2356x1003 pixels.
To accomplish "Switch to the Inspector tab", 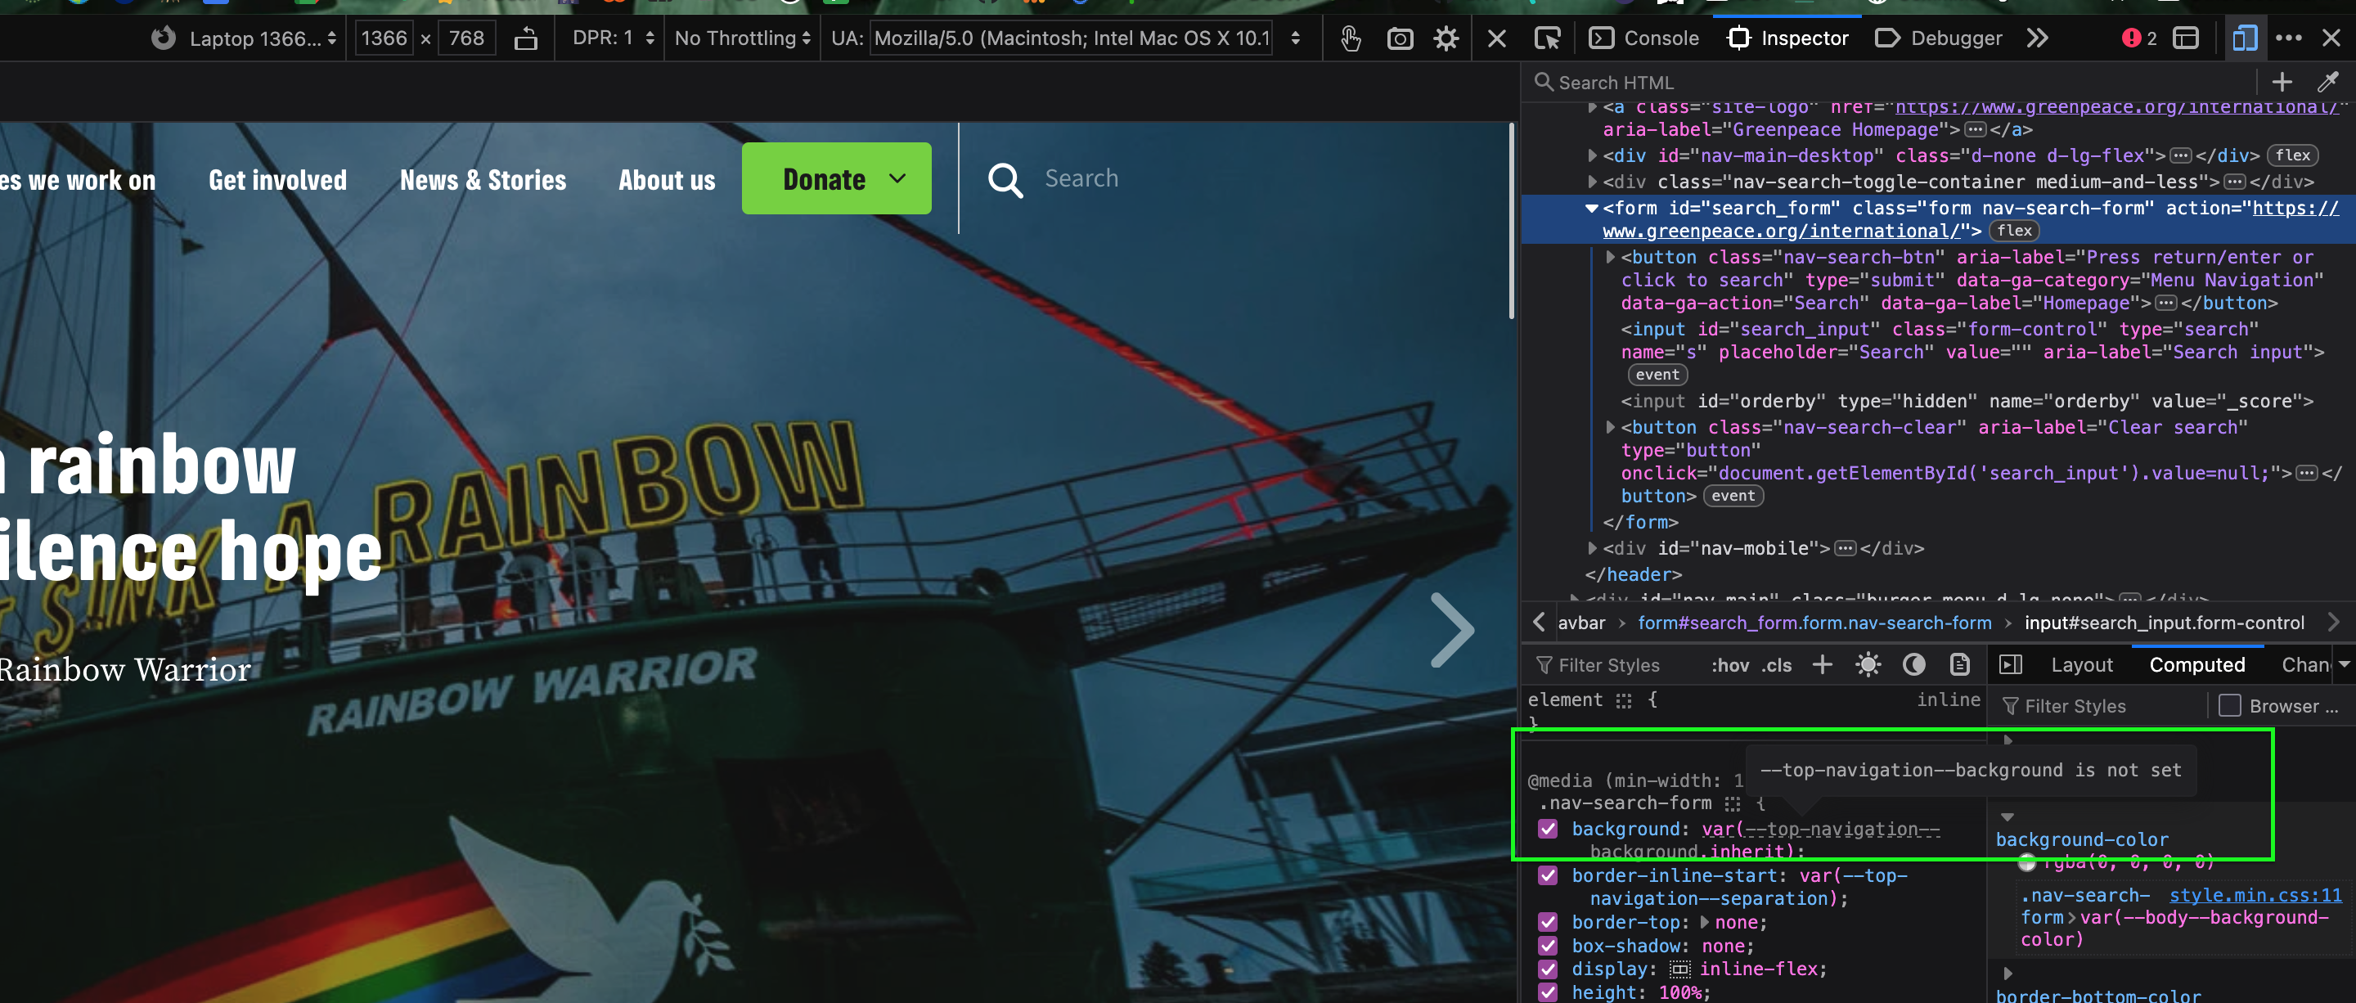I will tap(1787, 38).
